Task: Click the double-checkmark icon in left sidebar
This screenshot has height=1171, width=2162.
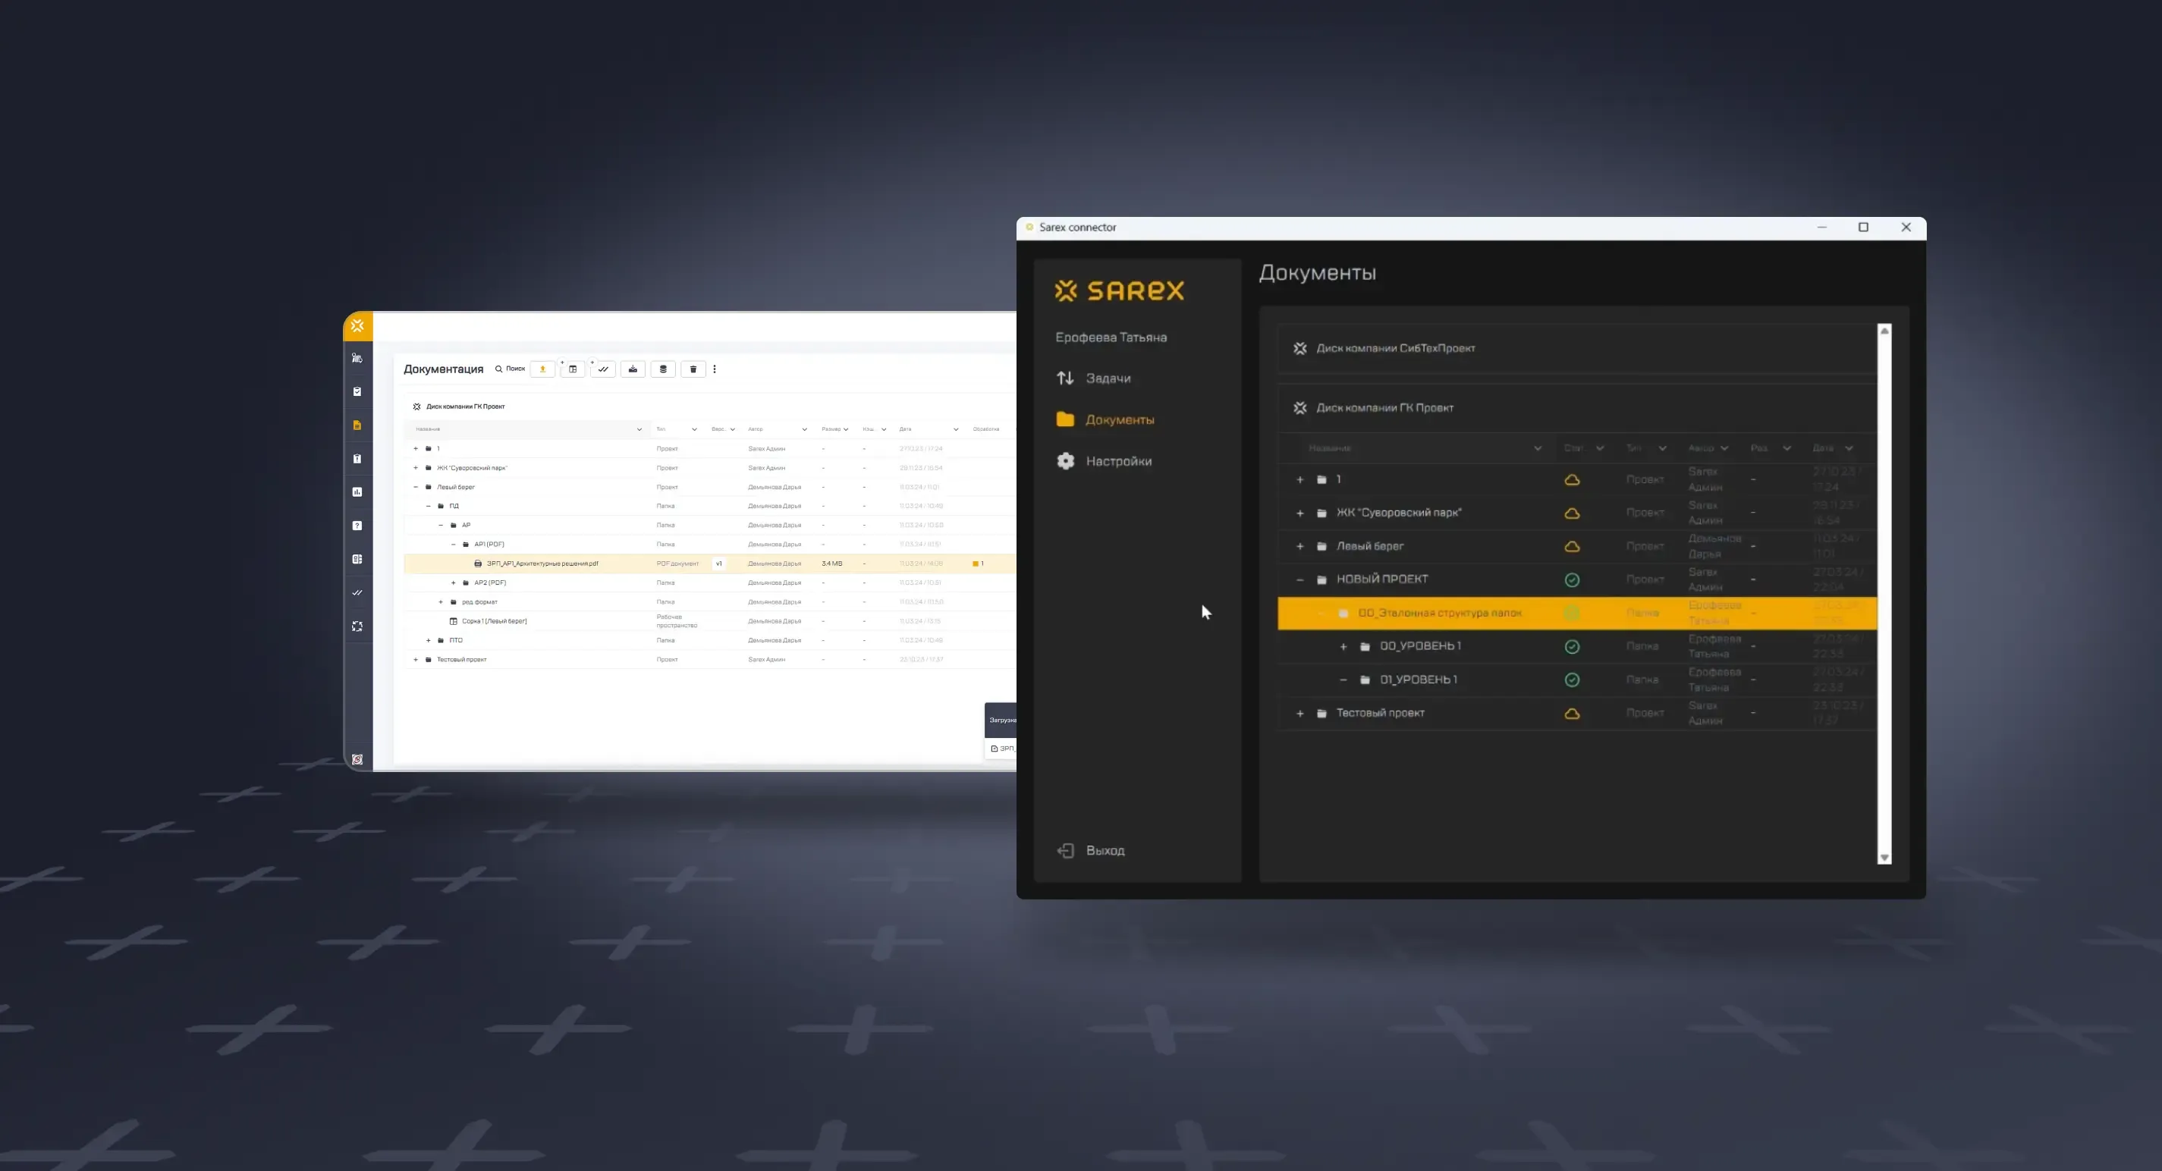Action: pyautogui.click(x=357, y=593)
